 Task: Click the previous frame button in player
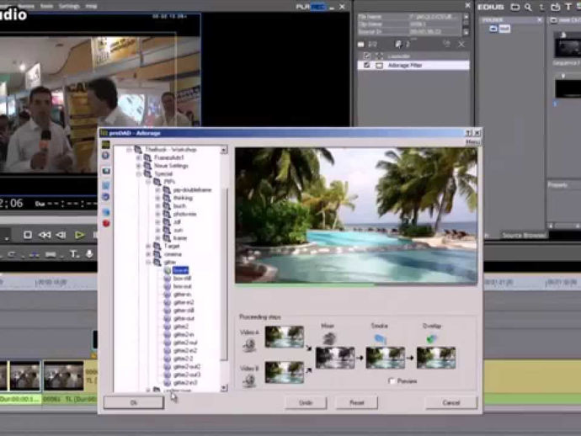click(61, 235)
